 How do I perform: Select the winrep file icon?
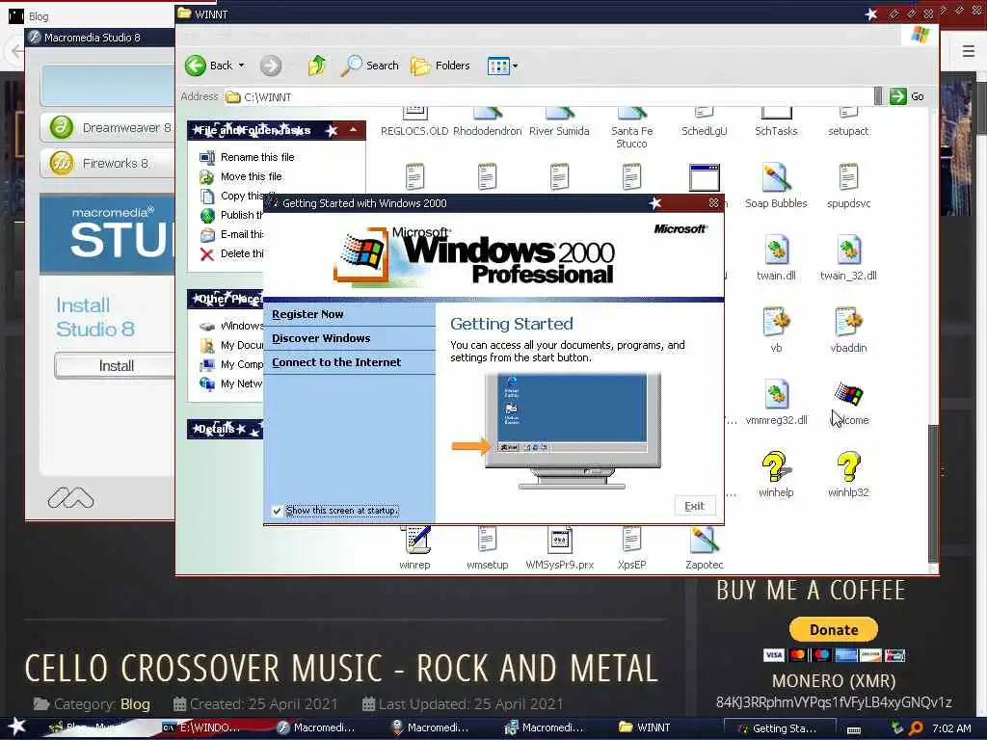click(414, 547)
